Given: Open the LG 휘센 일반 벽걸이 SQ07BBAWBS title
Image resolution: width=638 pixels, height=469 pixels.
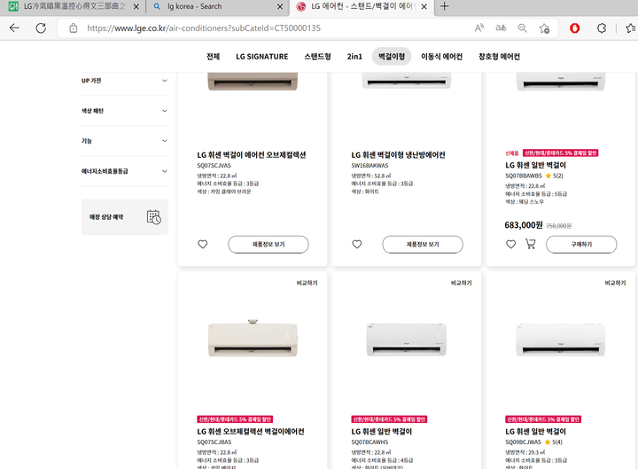Looking at the screenshot, I should point(535,165).
